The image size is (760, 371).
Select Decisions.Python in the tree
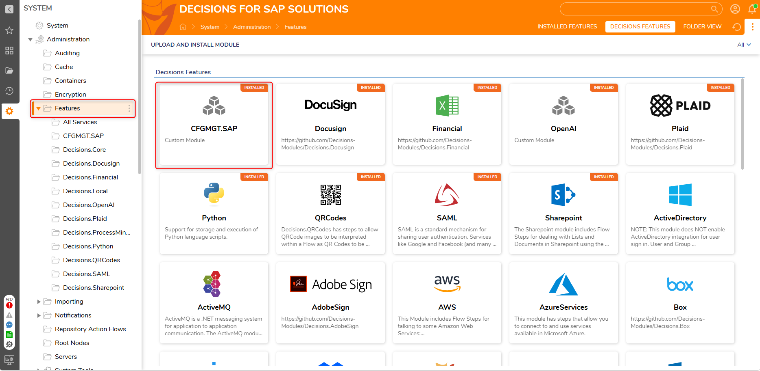[x=88, y=246]
